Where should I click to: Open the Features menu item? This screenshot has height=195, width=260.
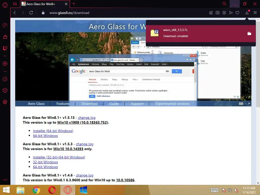click(63, 104)
